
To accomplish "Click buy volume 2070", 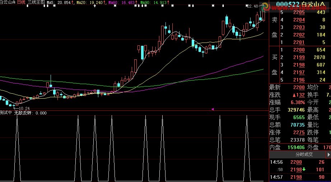I will (x=320, y=57).
